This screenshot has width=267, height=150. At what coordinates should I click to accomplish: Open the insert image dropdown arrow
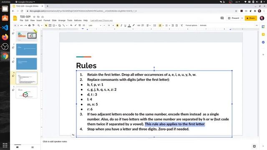56,25
